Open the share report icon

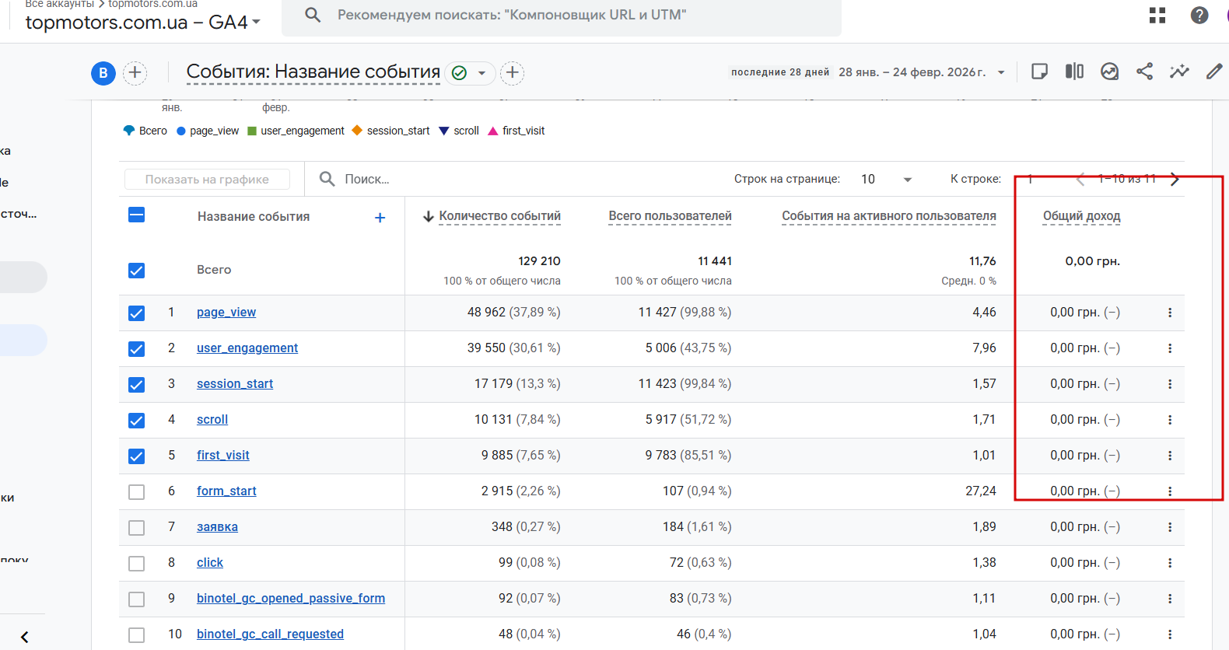(1144, 72)
